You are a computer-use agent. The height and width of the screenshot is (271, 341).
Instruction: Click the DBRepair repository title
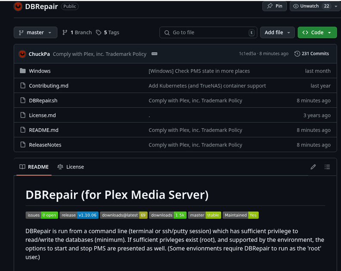click(x=42, y=6)
